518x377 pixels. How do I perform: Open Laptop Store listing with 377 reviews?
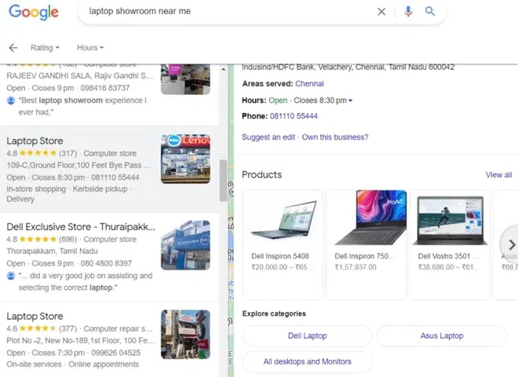pyautogui.click(x=109, y=339)
